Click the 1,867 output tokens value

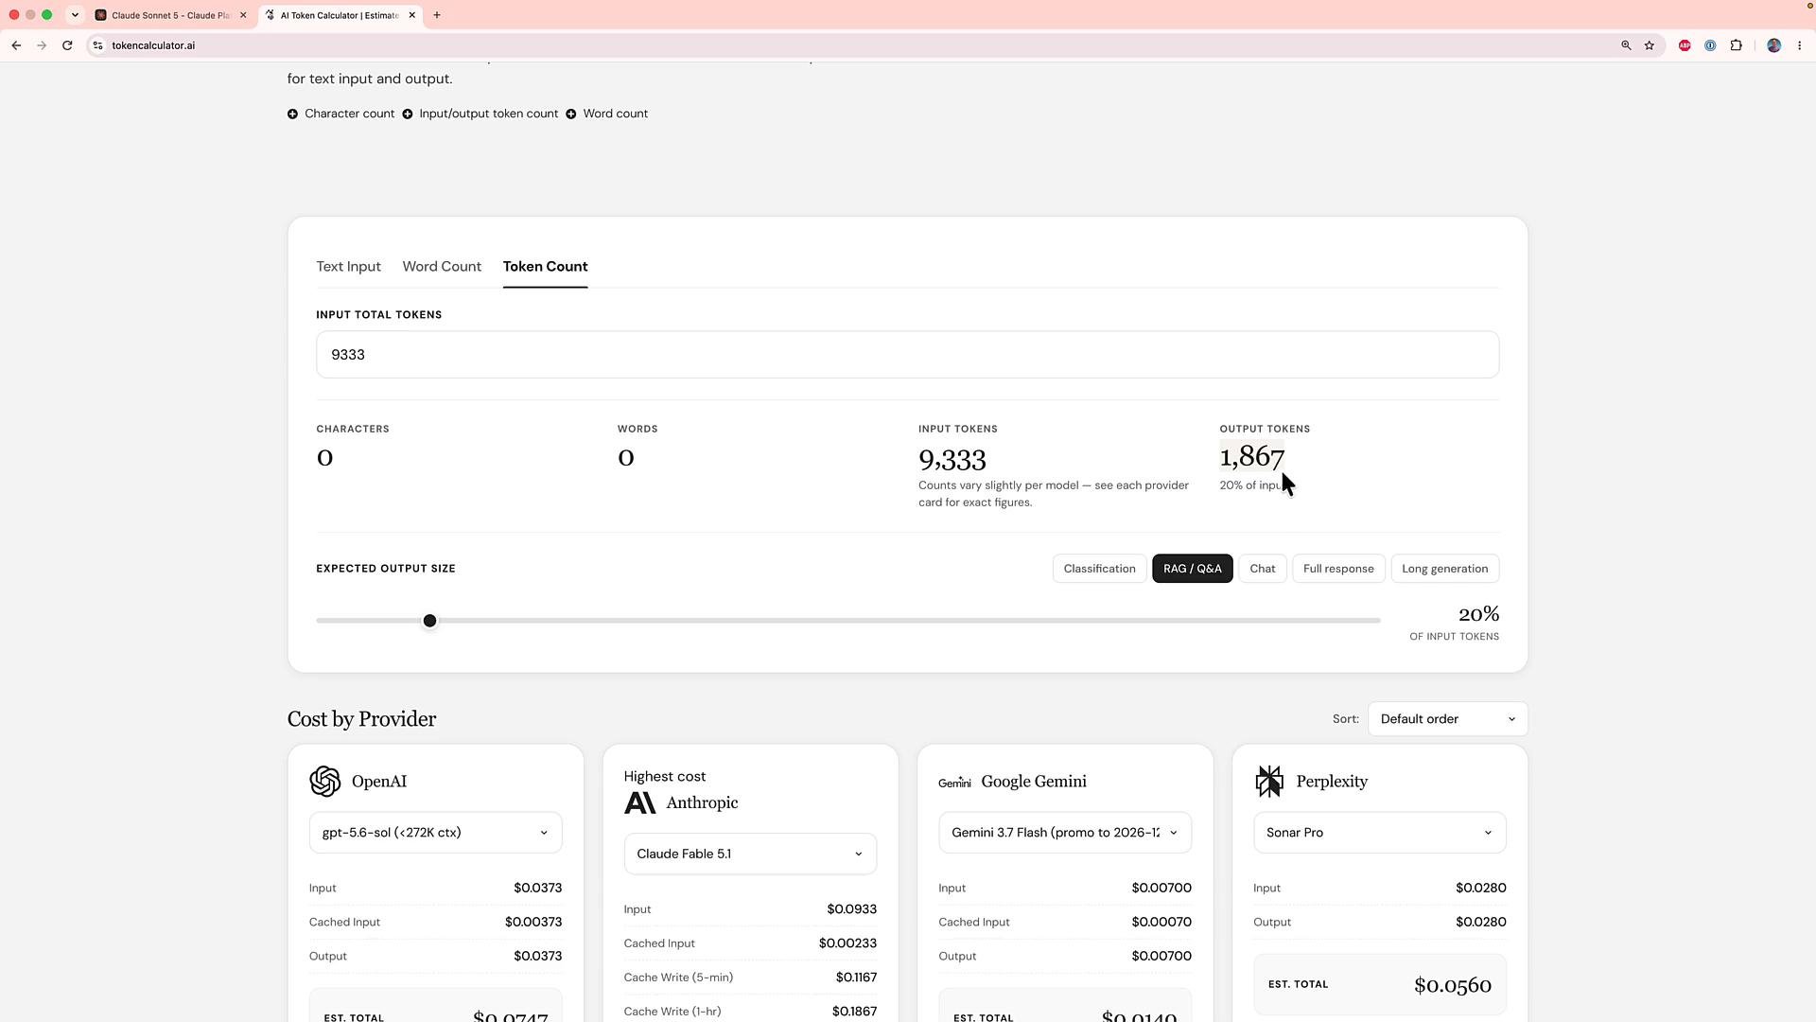pyautogui.click(x=1251, y=457)
